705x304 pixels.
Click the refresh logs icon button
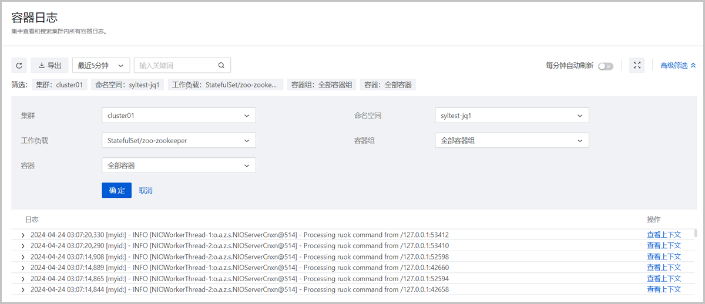coord(19,65)
